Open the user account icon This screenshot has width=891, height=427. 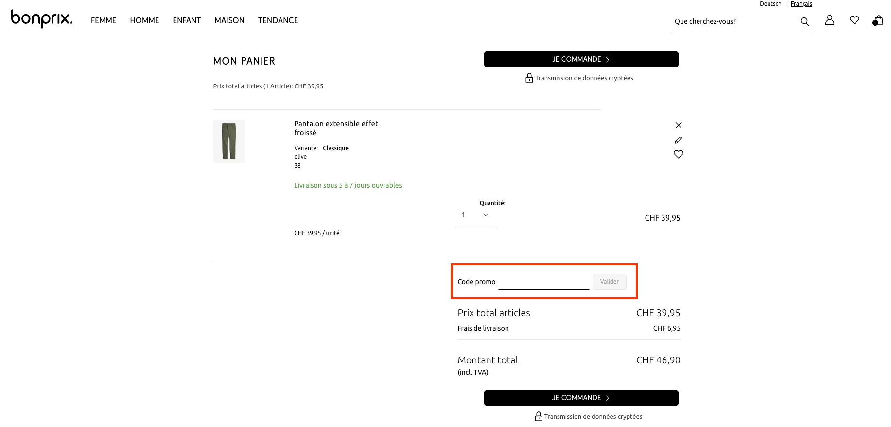point(830,20)
